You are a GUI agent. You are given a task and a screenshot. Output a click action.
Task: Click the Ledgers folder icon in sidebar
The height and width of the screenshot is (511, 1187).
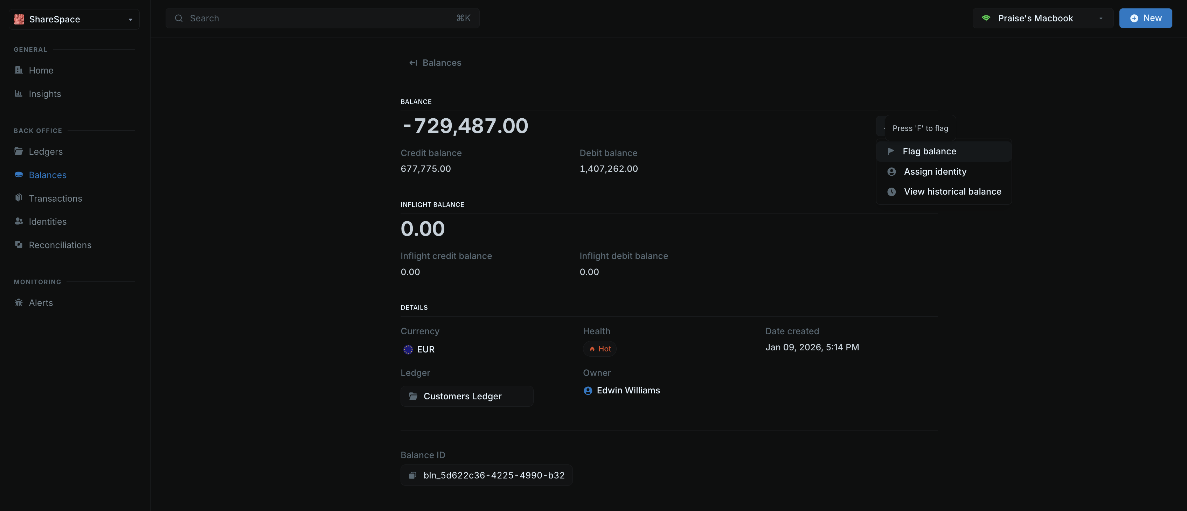(19, 151)
